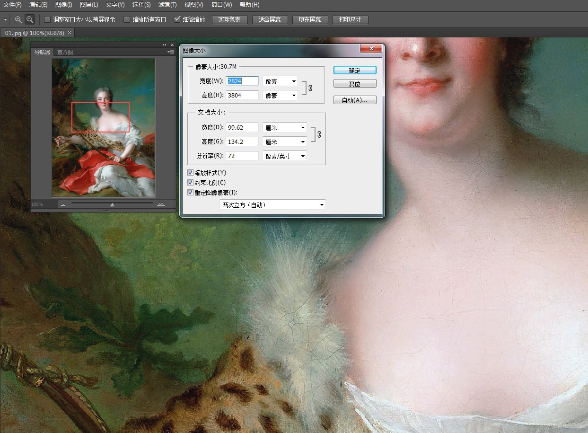Open the 窗口(W) menu
This screenshot has height=433, width=588.
tap(221, 5)
